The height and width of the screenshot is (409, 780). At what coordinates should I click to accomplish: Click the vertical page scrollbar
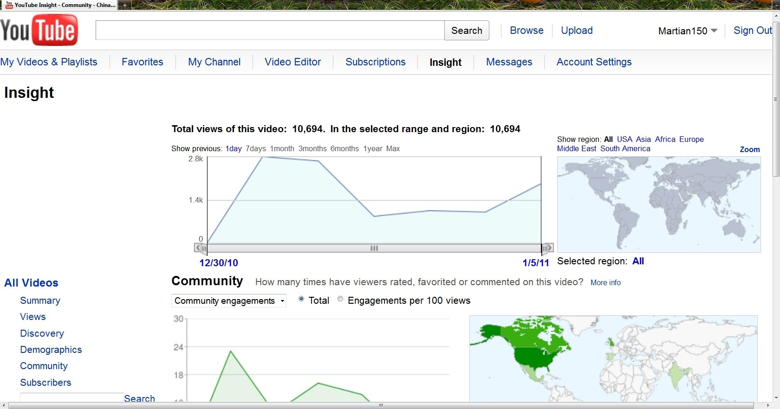point(776,99)
